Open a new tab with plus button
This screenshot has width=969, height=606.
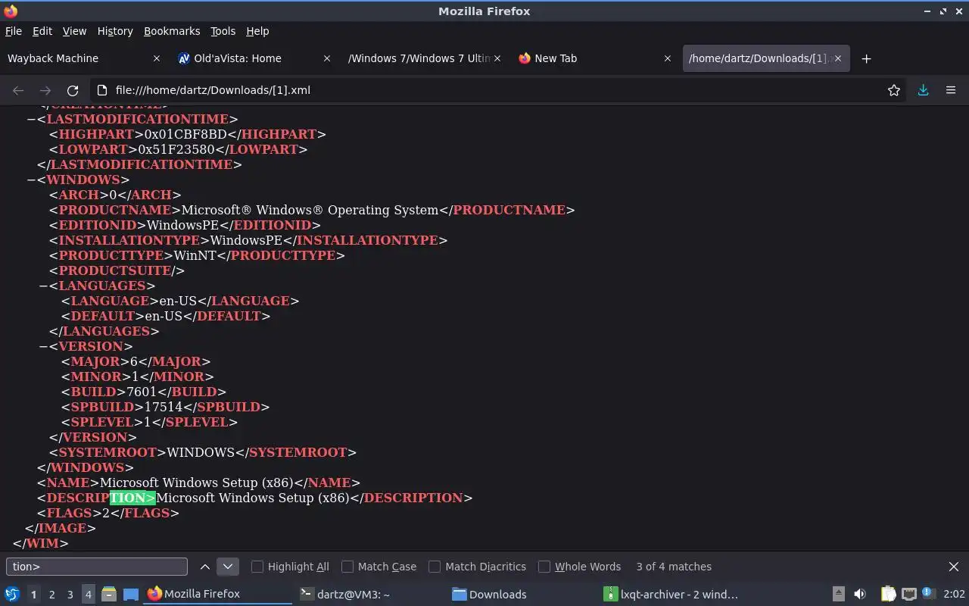[x=867, y=58]
